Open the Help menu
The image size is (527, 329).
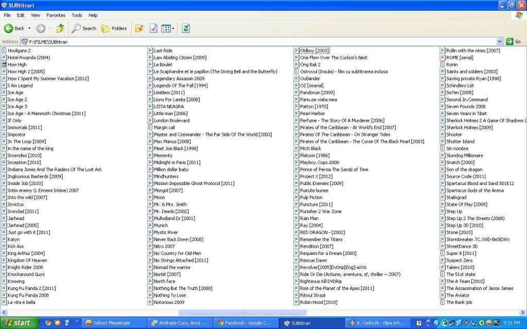[x=93, y=15]
